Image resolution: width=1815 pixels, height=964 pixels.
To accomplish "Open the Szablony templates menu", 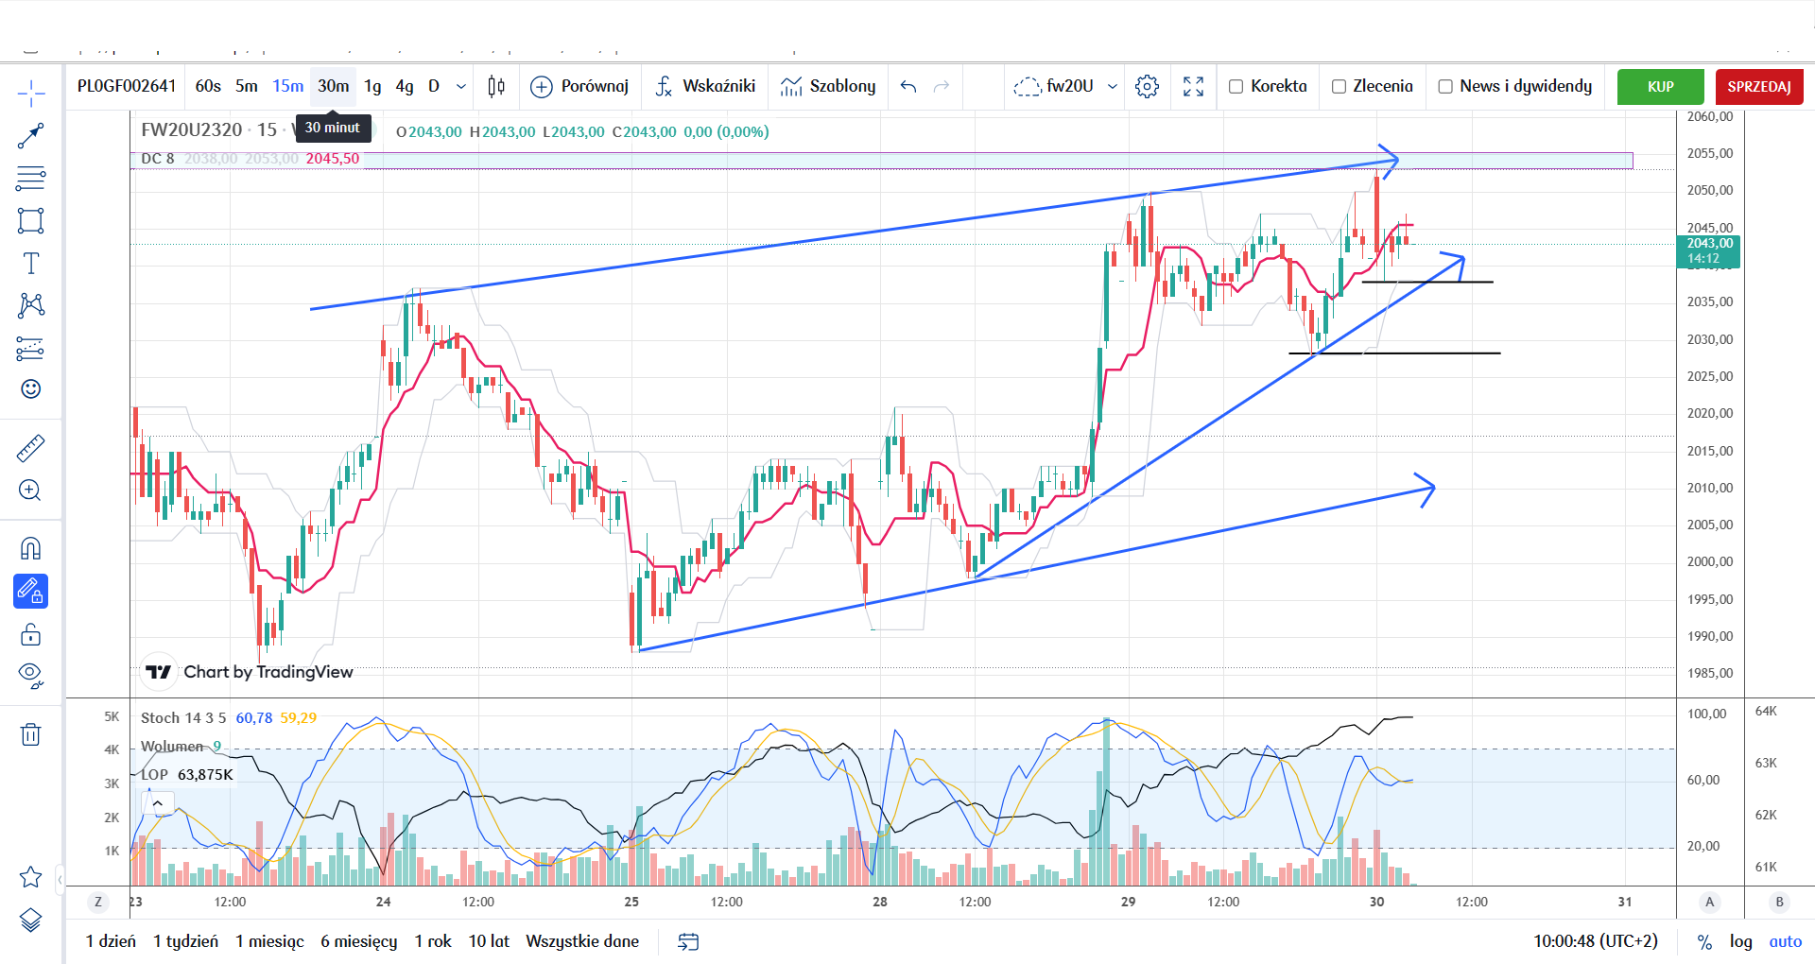I will [x=828, y=87].
